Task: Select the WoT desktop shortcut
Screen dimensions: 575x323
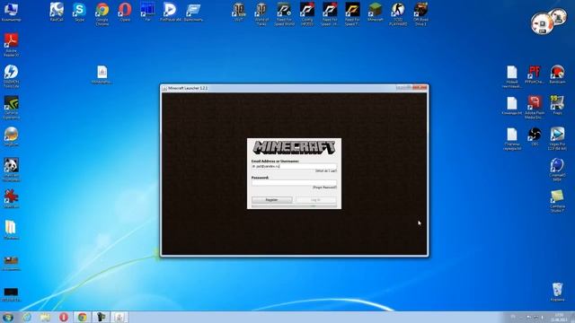Action: (239, 12)
